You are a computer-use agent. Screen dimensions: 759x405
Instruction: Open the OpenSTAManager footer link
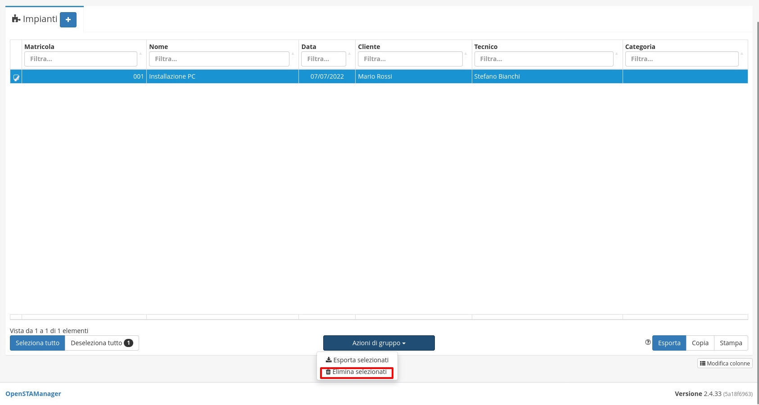[33, 394]
